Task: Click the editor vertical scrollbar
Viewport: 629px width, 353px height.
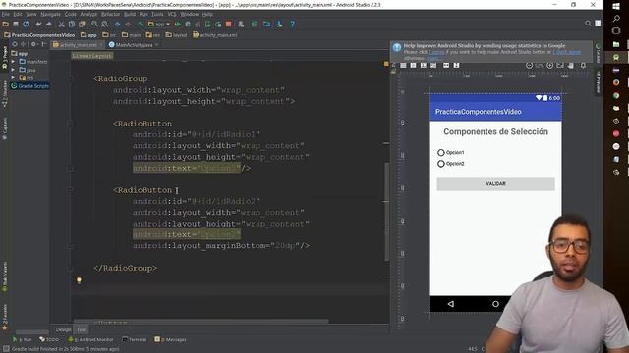Action: click(x=386, y=212)
